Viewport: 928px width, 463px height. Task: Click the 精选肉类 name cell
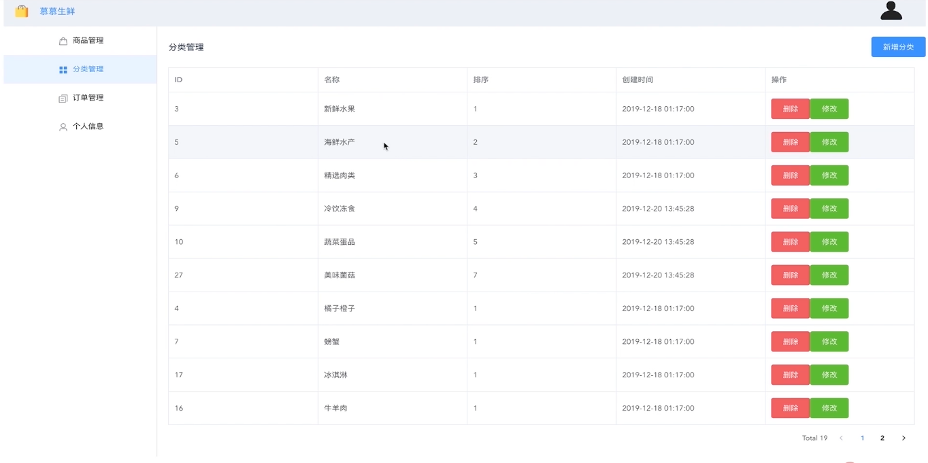[393, 175]
